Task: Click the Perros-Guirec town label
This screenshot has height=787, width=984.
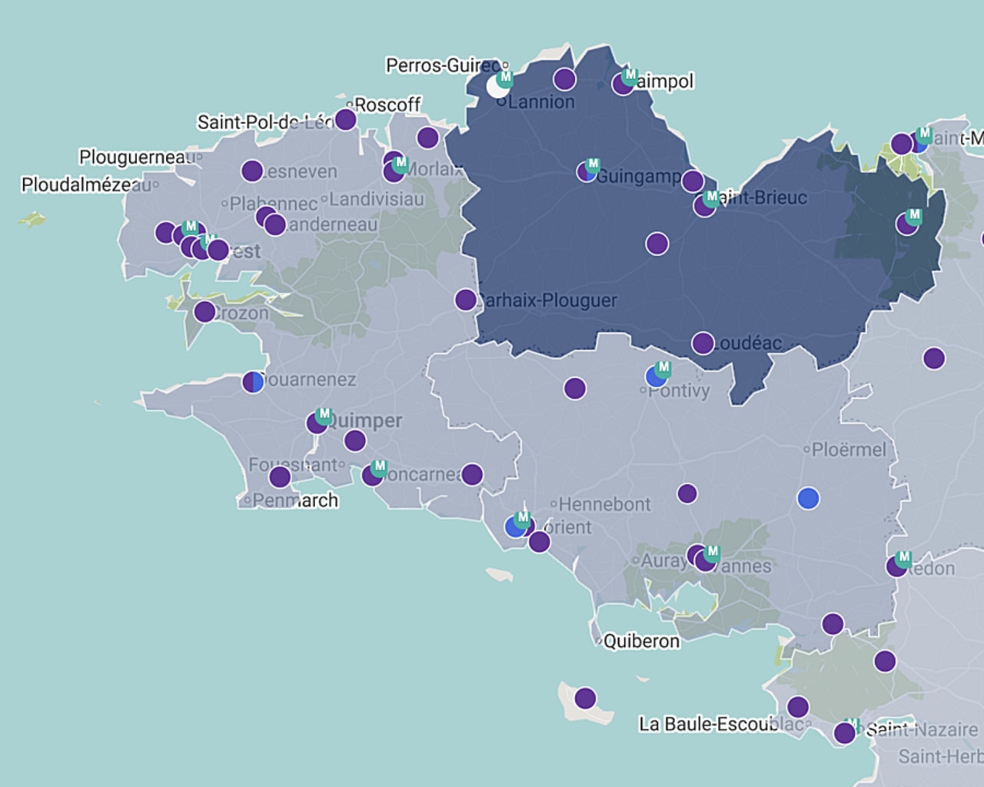Action: tap(444, 65)
